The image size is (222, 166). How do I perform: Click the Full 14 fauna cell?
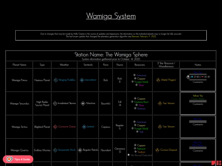click(120, 103)
